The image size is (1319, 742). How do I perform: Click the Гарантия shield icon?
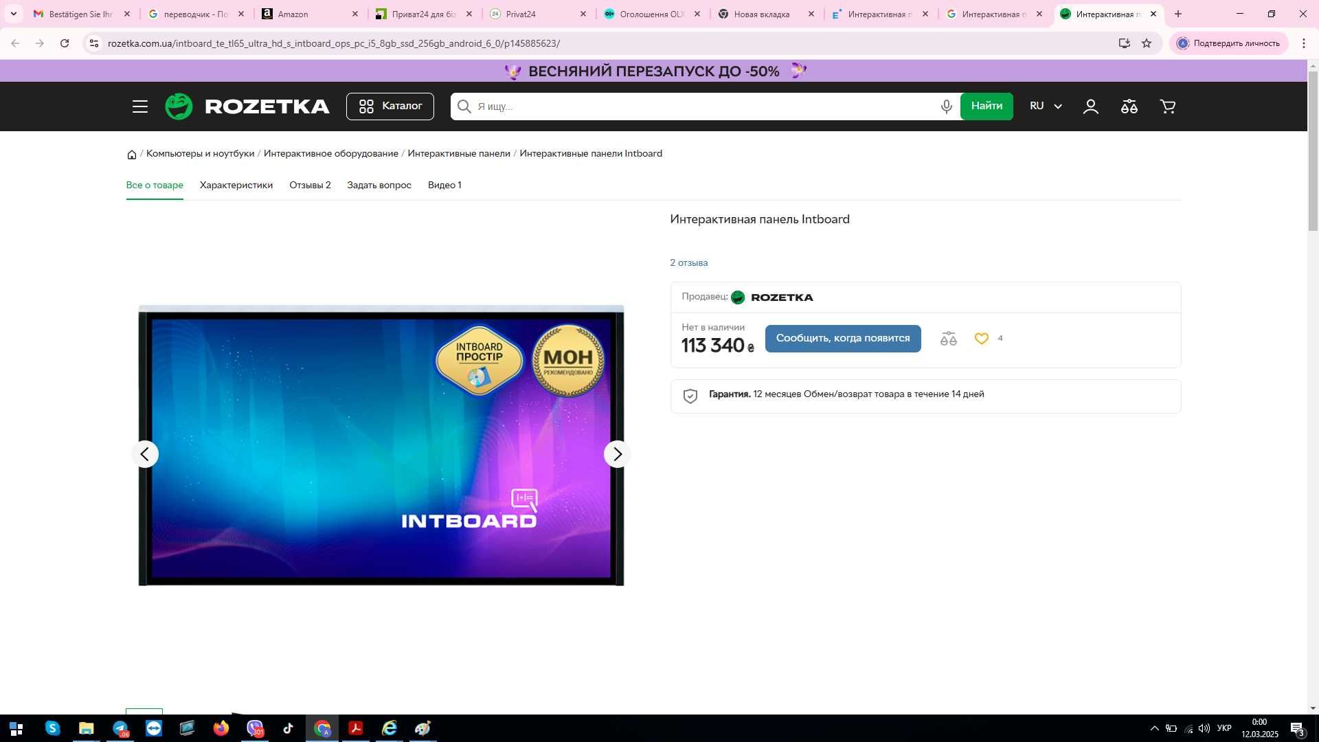coord(690,396)
